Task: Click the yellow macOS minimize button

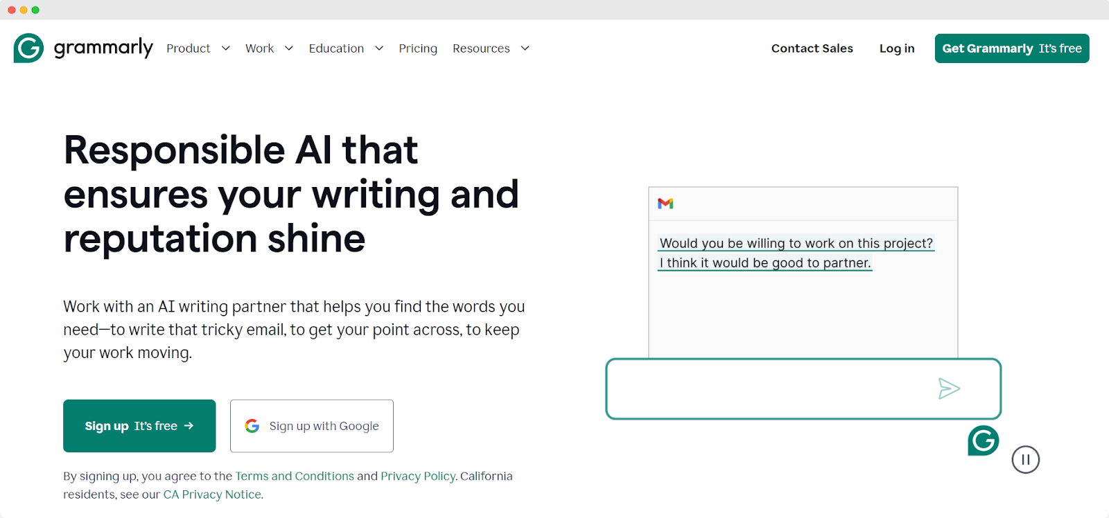Action: click(x=24, y=10)
